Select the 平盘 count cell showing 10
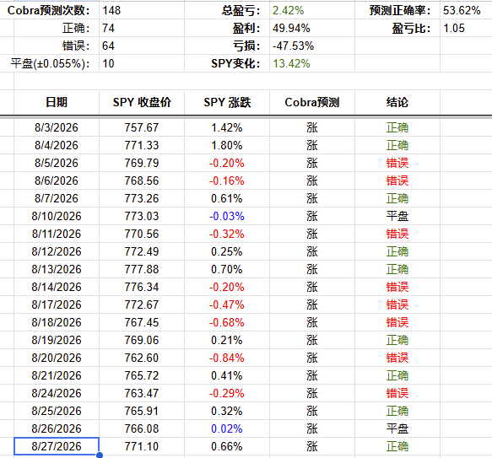The image size is (492, 458). tap(142, 63)
